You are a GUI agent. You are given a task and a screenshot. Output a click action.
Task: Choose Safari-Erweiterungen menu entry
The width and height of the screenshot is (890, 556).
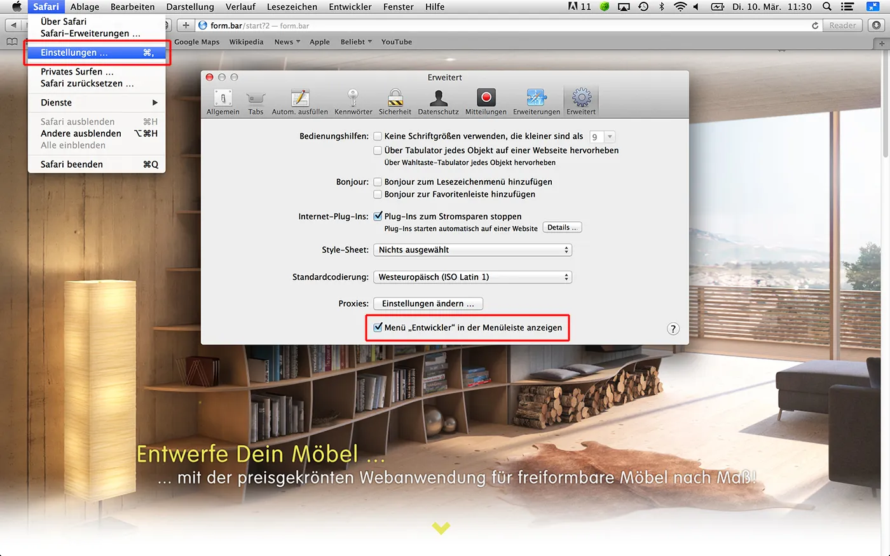coord(97,33)
